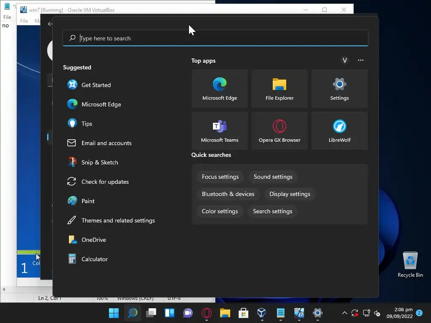
Task: Click Notepad horizontal scrollbar left arrow
Action: pyautogui.click(x=3, y=289)
